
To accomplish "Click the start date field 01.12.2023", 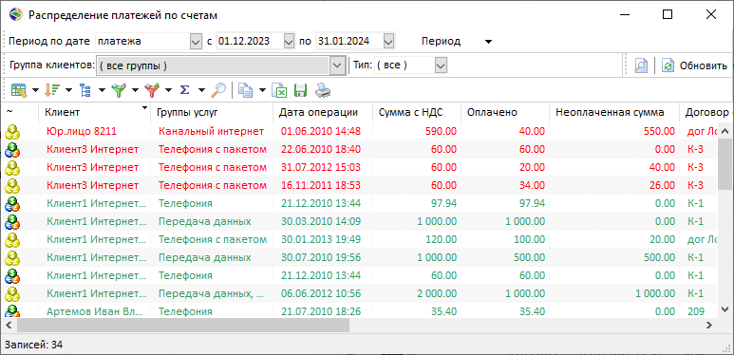I will click(x=250, y=41).
